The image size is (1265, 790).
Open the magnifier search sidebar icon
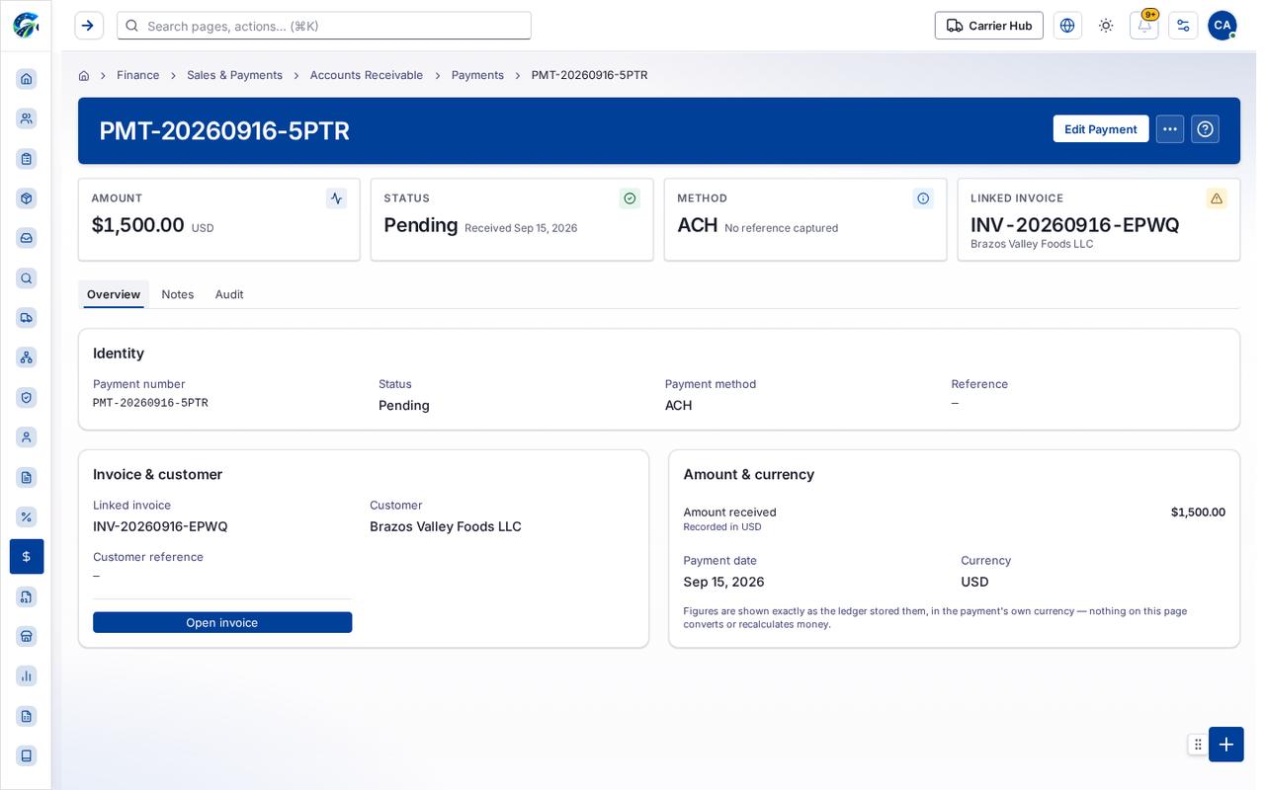click(x=27, y=278)
